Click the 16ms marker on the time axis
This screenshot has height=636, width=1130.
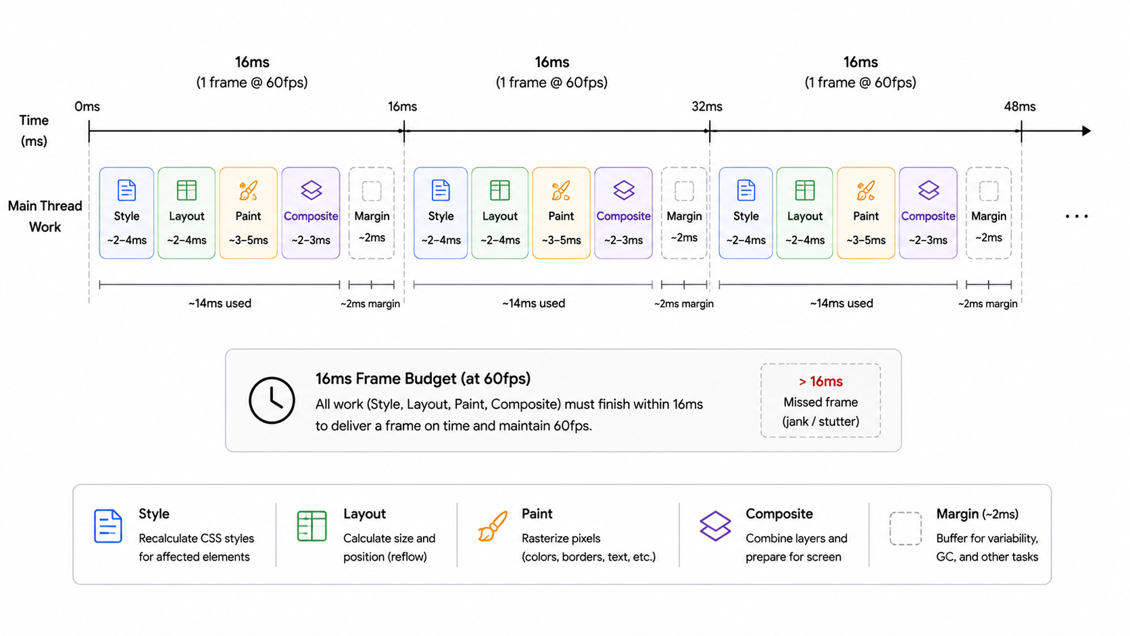[402, 107]
